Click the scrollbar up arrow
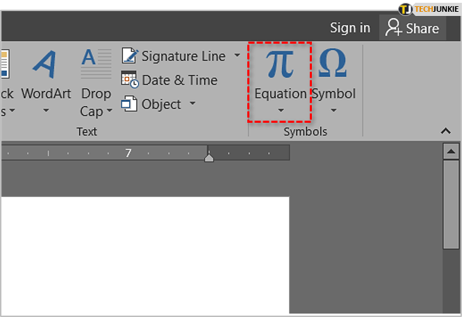 point(451,151)
